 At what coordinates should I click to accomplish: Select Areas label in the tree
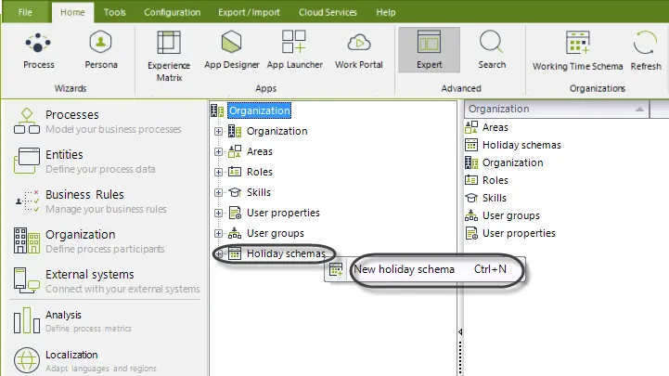pyautogui.click(x=260, y=151)
